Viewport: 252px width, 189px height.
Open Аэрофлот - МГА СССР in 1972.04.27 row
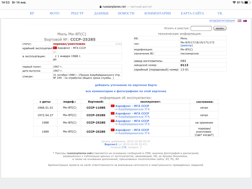(x=132, y=113)
